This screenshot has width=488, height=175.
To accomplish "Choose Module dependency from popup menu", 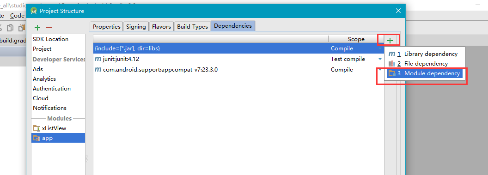I will [425, 73].
